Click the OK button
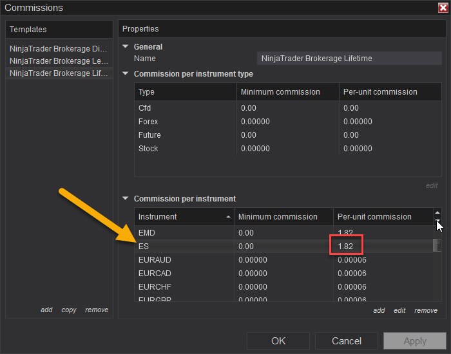451x354 pixels. click(x=278, y=340)
